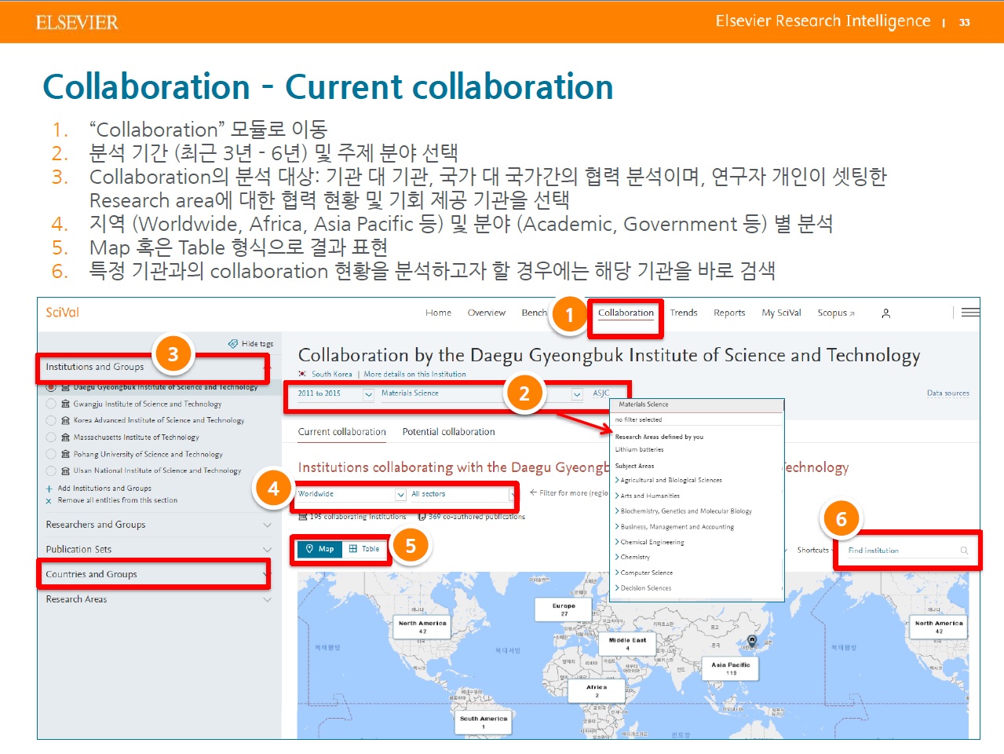The width and height of the screenshot is (1004, 754).
Task: Choose the no filter selected option
Action: coord(638,419)
